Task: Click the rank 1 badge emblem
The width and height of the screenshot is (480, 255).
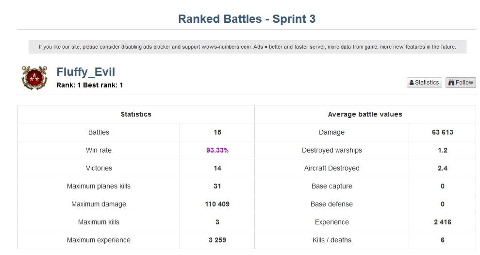Action: coord(34,78)
